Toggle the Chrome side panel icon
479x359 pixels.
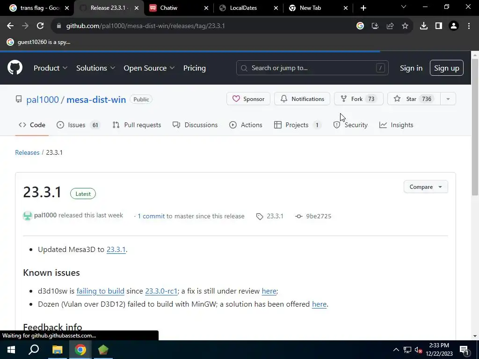(x=439, y=26)
